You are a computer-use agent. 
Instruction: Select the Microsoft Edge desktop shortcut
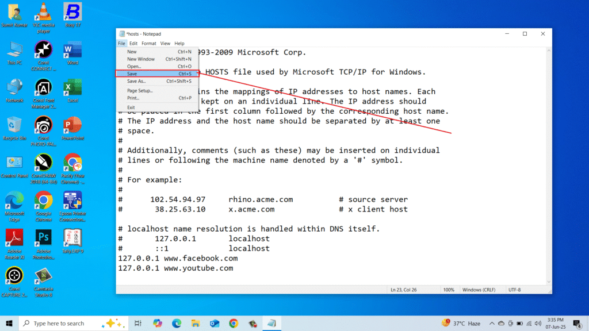[14, 206]
